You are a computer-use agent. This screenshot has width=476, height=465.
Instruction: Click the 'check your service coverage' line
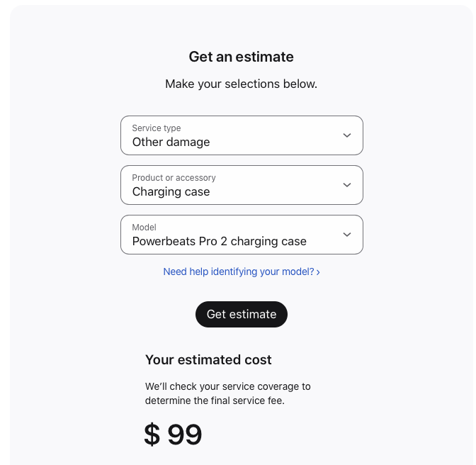coord(228,386)
